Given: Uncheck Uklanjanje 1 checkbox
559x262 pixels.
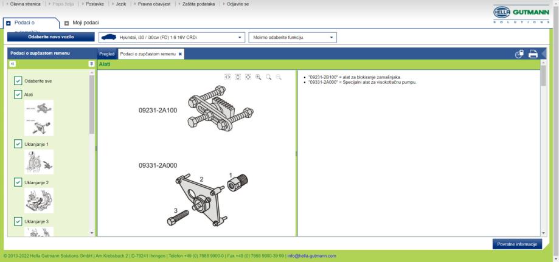Looking at the screenshot, I should point(18,143).
